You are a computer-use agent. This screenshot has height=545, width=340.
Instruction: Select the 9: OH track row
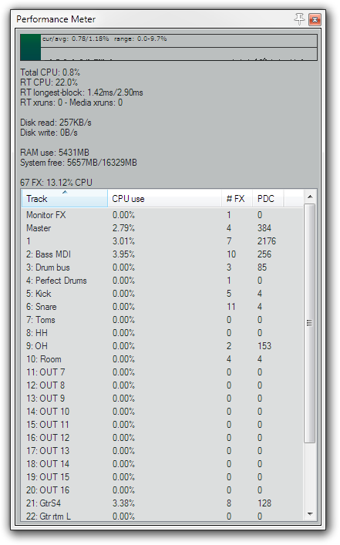[163, 346]
